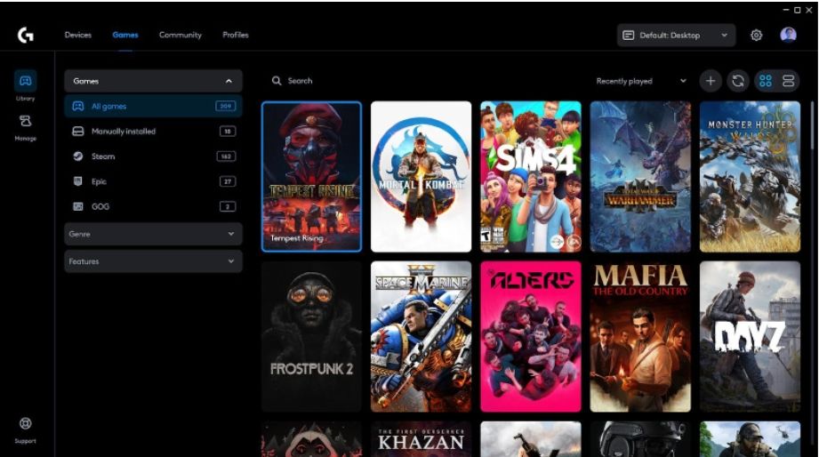Viewport: 819px width, 457px height.
Task: Open Mafia The Old Country card
Action: [640, 336]
